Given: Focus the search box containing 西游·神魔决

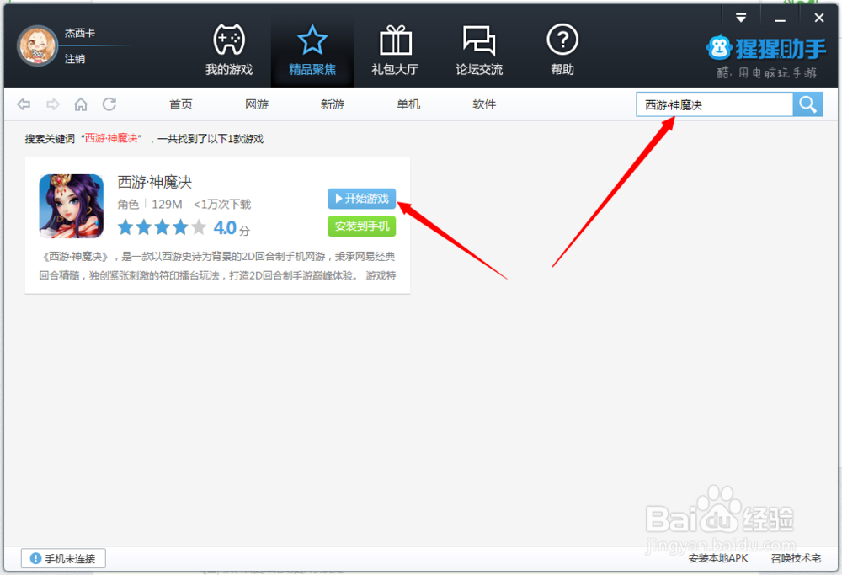Looking at the screenshot, I should 715,104.
